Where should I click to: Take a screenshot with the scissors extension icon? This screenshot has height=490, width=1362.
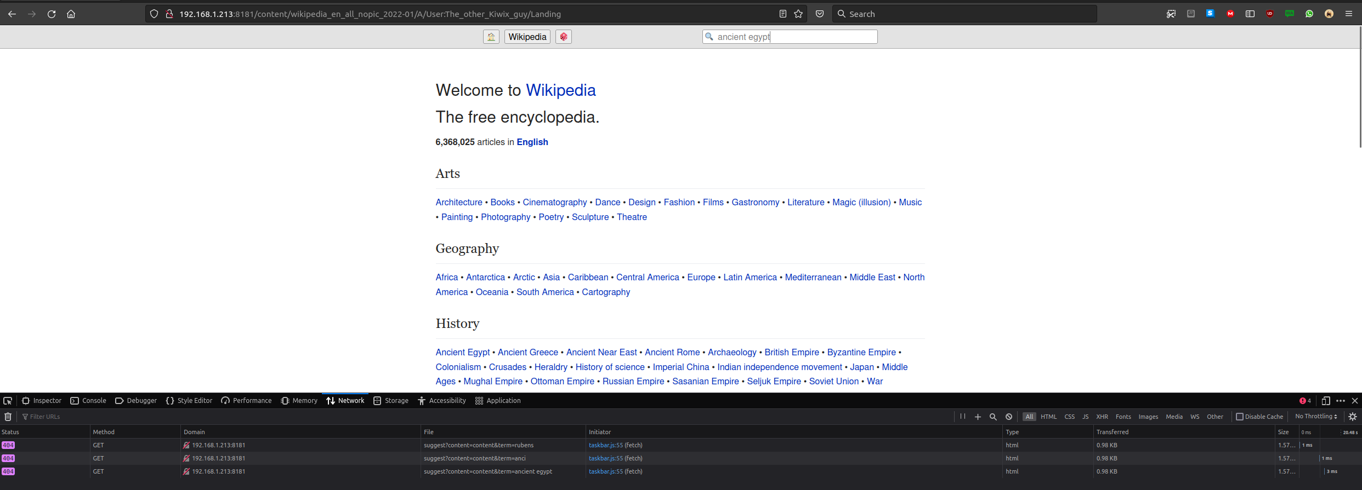1171,14
